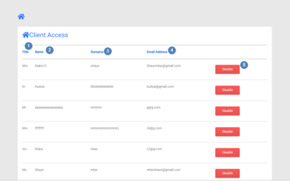Click email c2@g.com

(x=155, y=149)
